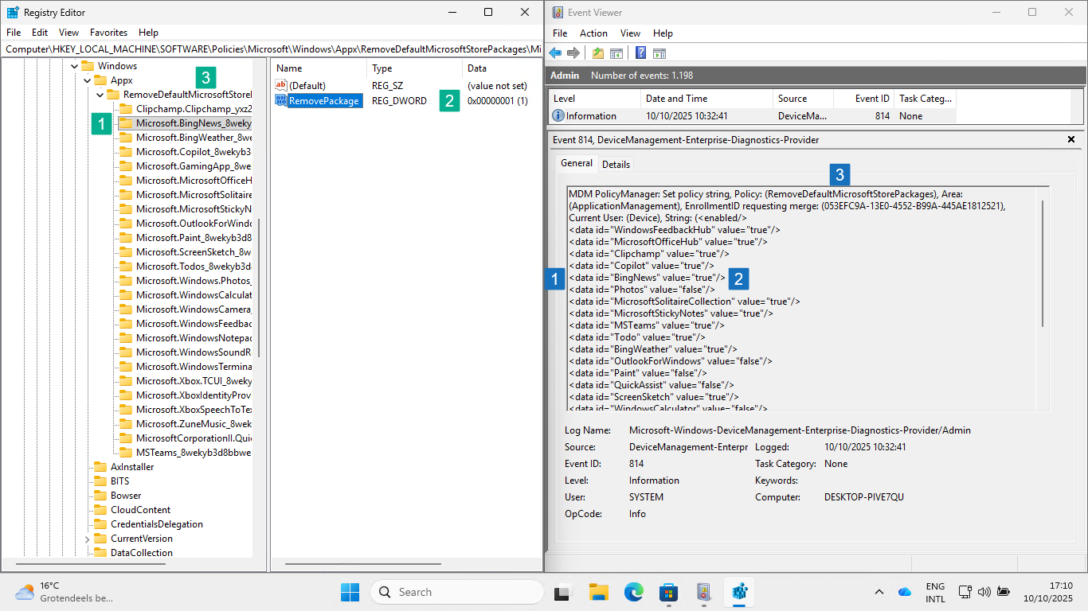Open the Action menu in Event Viewer

point(593,33)
